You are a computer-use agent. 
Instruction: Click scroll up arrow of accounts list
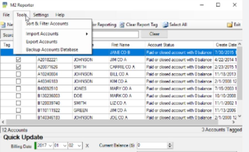(240, 44)
